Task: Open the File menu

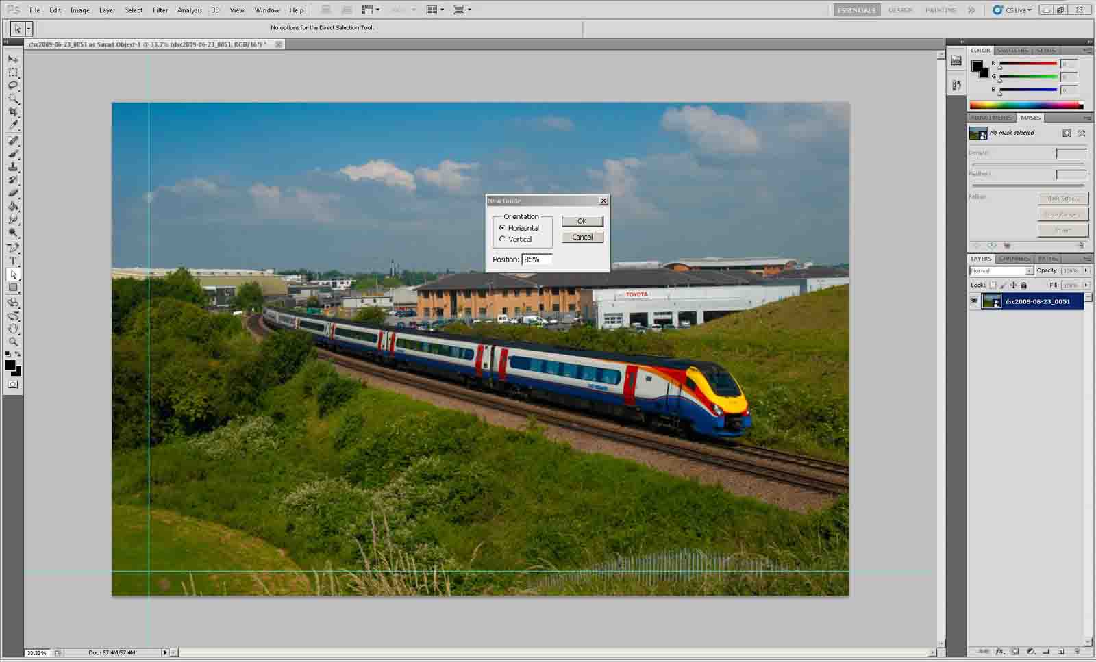Action: pyautogui.click(x=34, y=10)
